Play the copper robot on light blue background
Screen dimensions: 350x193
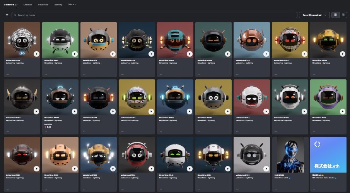(266, 54)
